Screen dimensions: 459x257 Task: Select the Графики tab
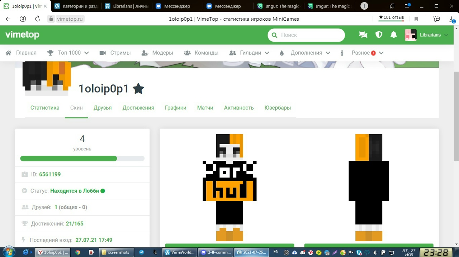pyautogui.click(x=175, y=108)
